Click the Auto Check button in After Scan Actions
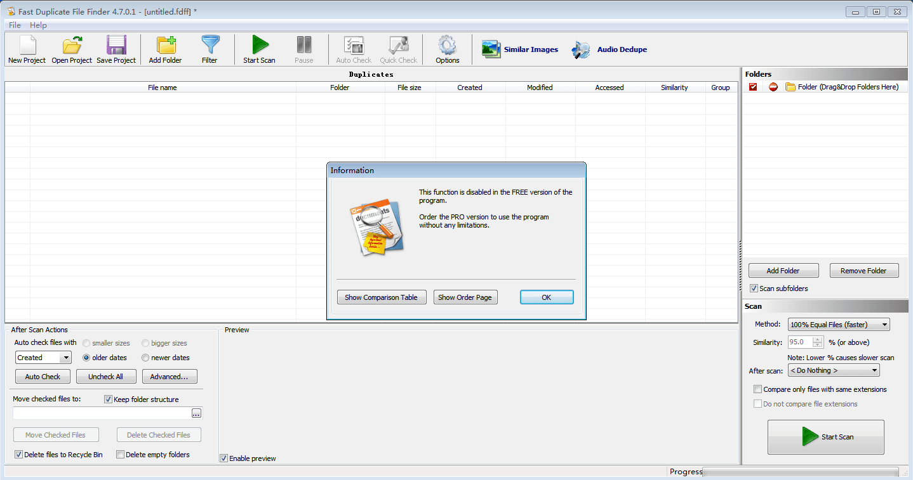This screenshot has height=480, width=913. (x=43, y=377)
